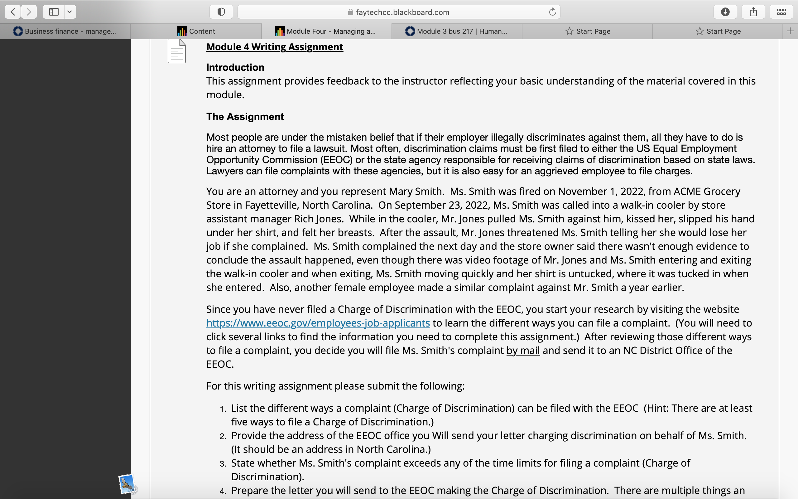Image resolution: width=798 pixels, height=499 pixels.
Task: Select the Module Four - Managing tab
Action: pyautogui.click(x=326, y=31)
